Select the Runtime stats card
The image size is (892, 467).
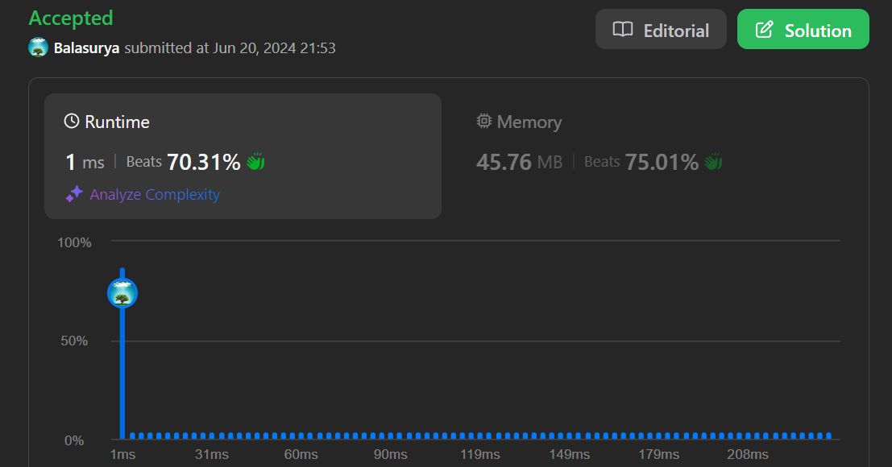point(243,156)
